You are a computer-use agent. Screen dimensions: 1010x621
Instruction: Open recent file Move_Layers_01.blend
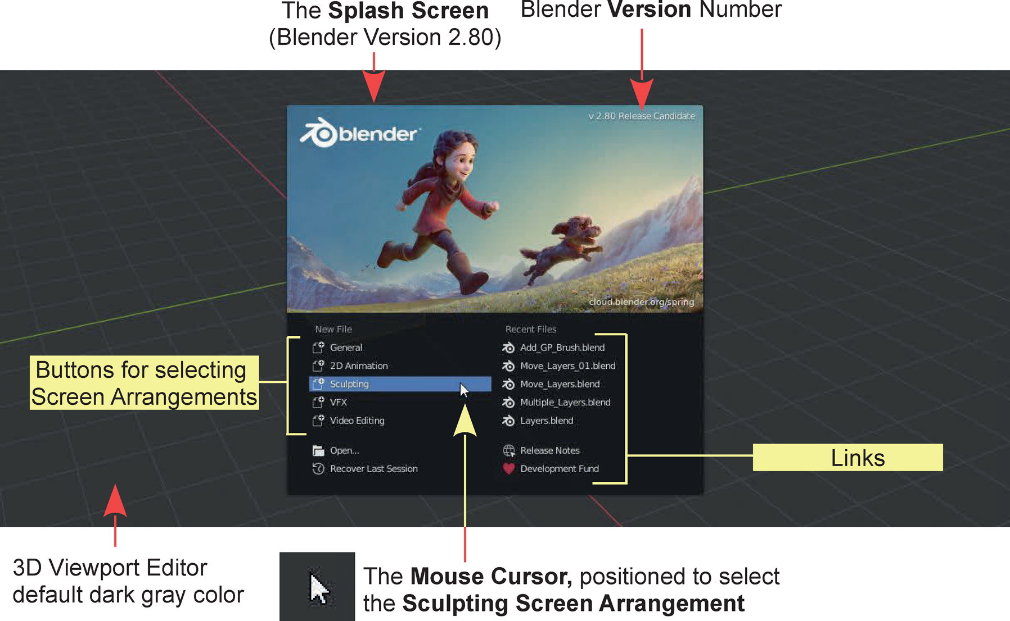click(567, 366)
